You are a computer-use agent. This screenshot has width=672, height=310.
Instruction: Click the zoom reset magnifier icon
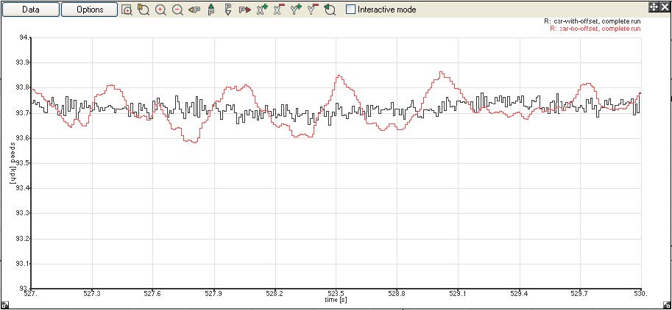pos(144,10)
